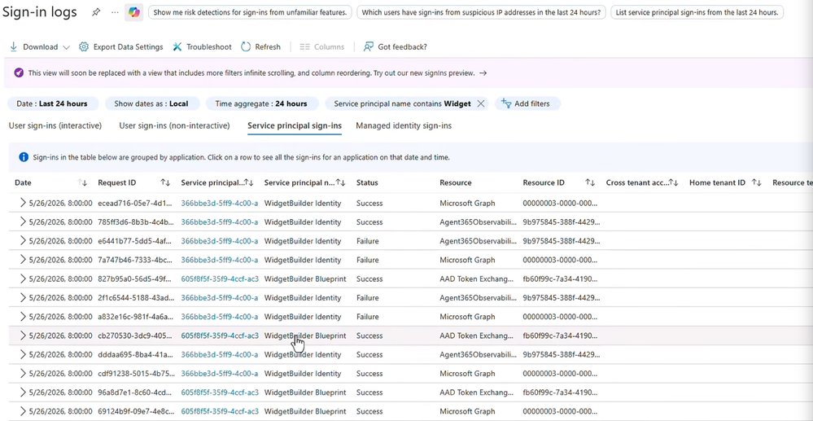Sort by Cross tenant access column arrows
813x421 pixels.
tap(674, 182)
